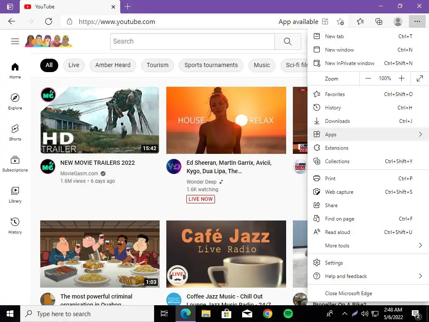Image resolution: width=429 pixels, height=322 pixels.
Task: Click the browser back arrow
Action: [12, 21]
